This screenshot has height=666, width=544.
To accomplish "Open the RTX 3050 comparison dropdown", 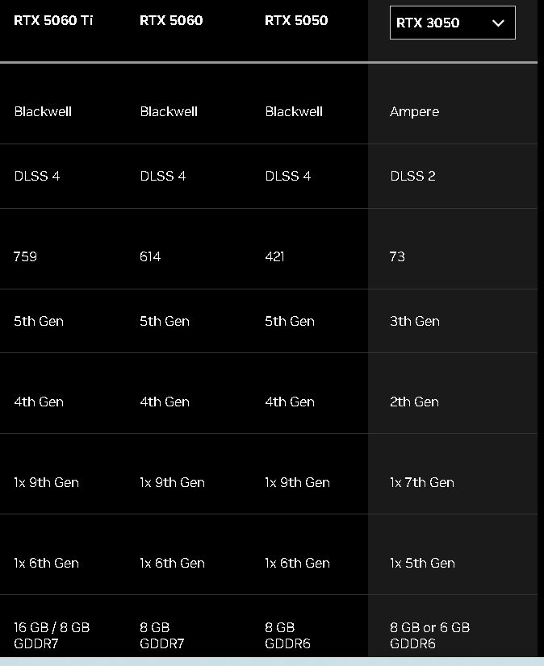I will tap(452, 23).
